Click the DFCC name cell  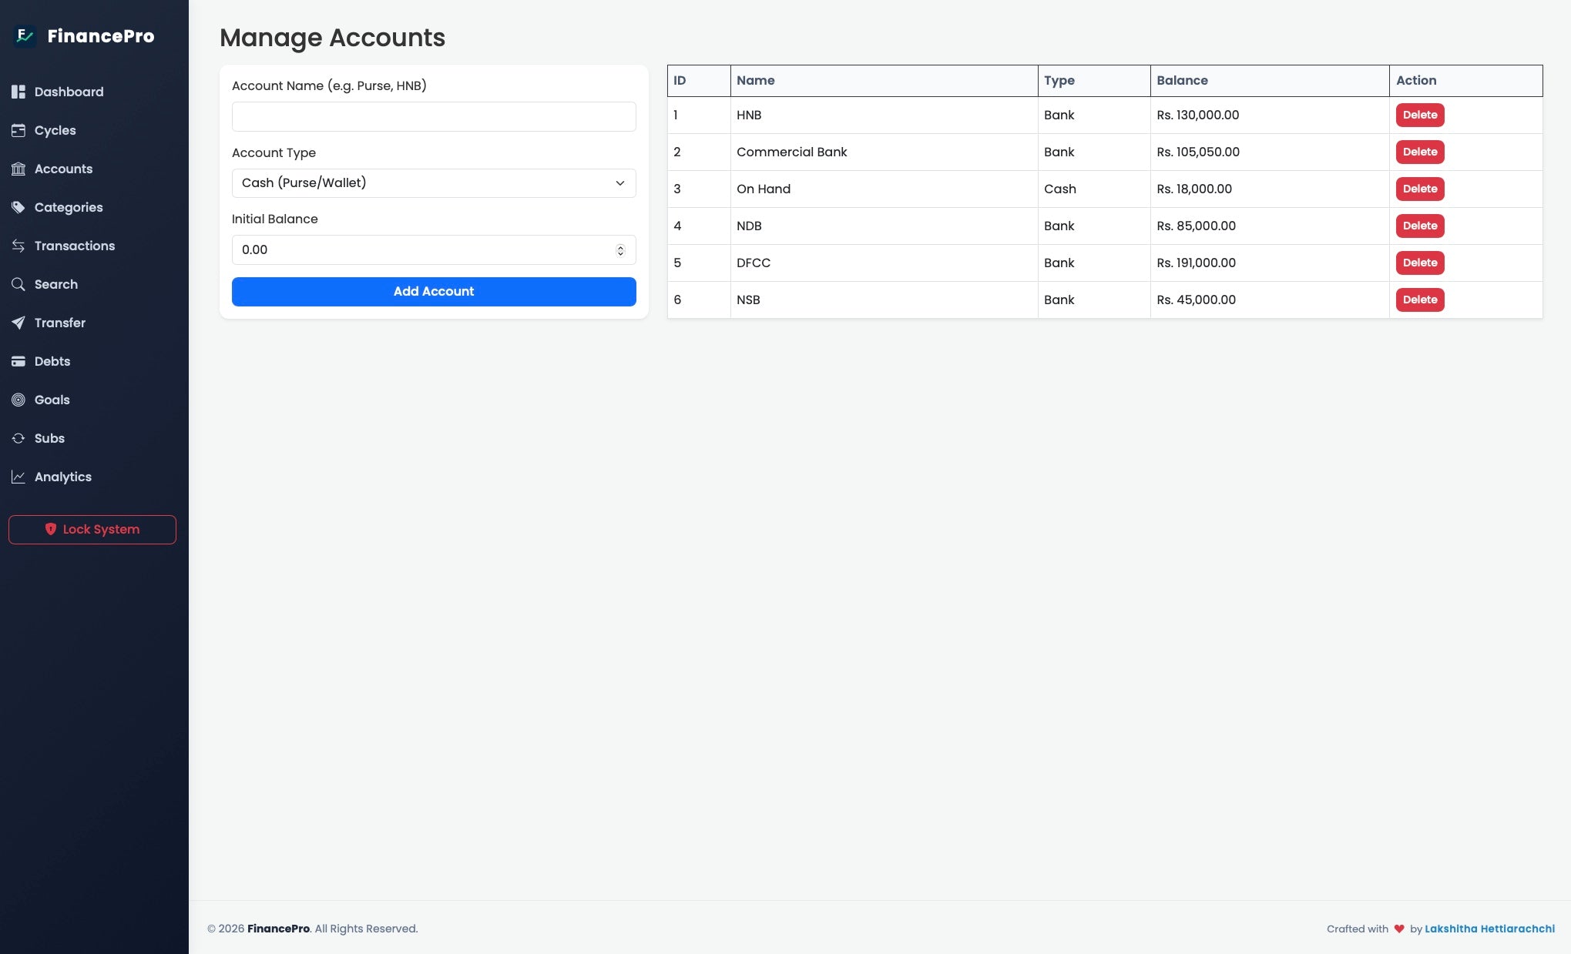(x=884, y=263)
